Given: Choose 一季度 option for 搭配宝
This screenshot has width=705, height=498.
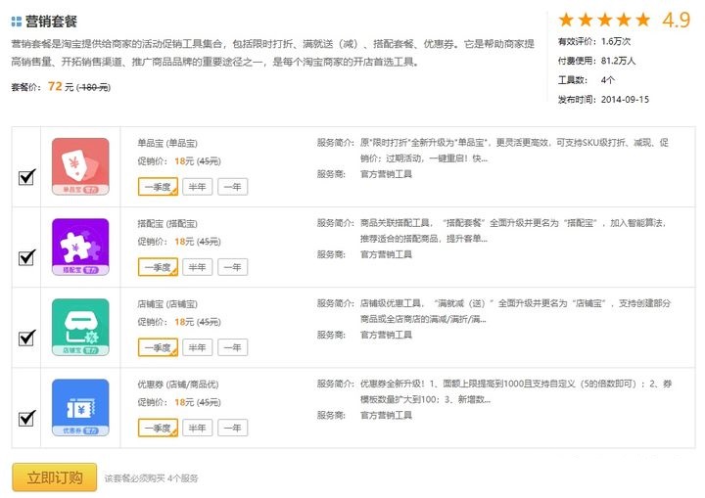Looking at the screenshot, I should 157,267.
